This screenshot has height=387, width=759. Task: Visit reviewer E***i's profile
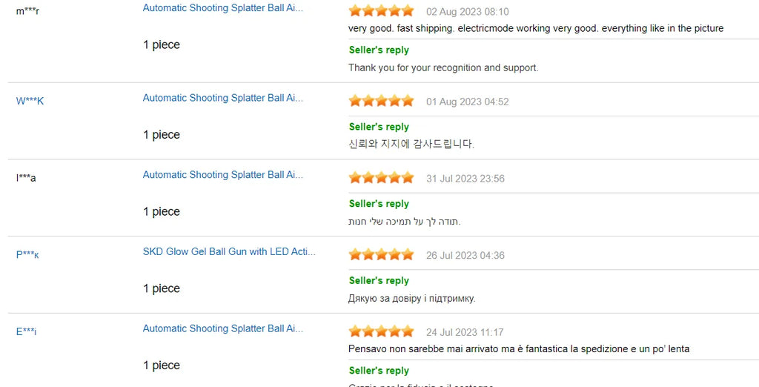[x=27, y=331]
